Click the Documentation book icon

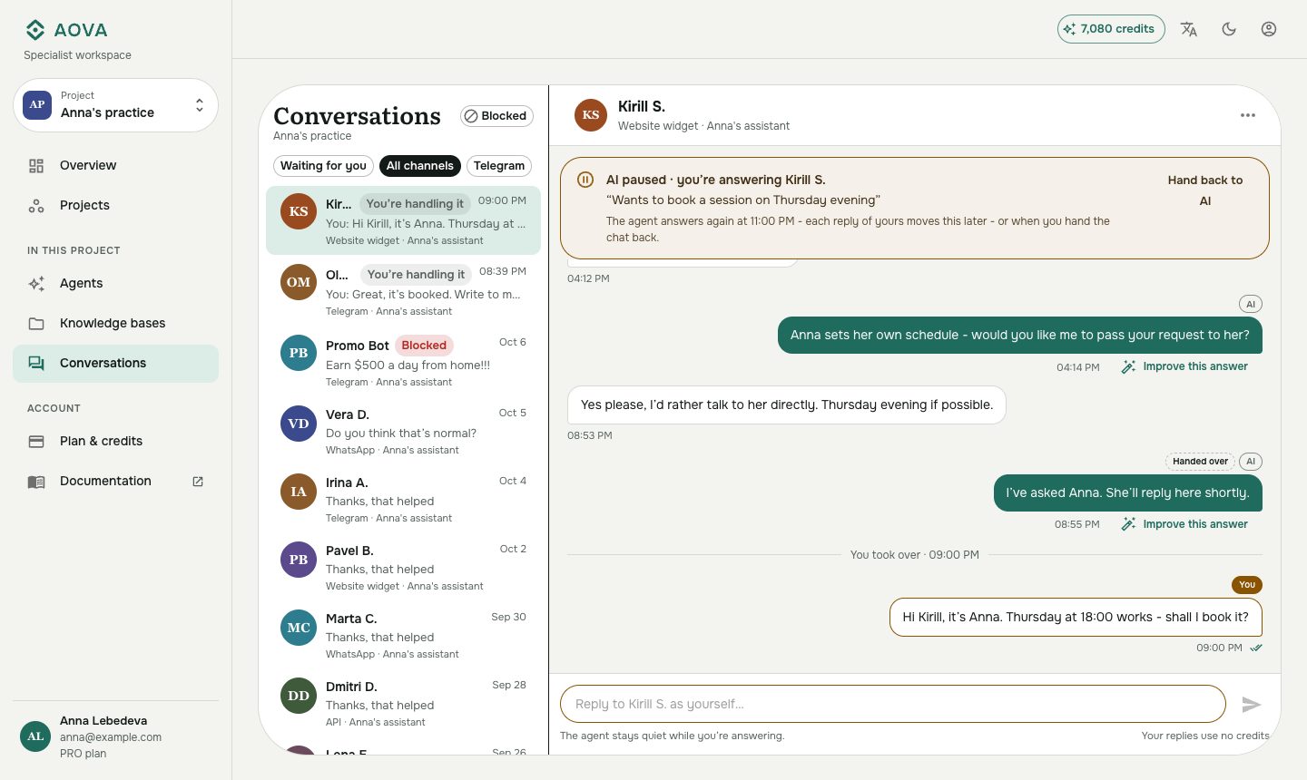coord(36,482)
